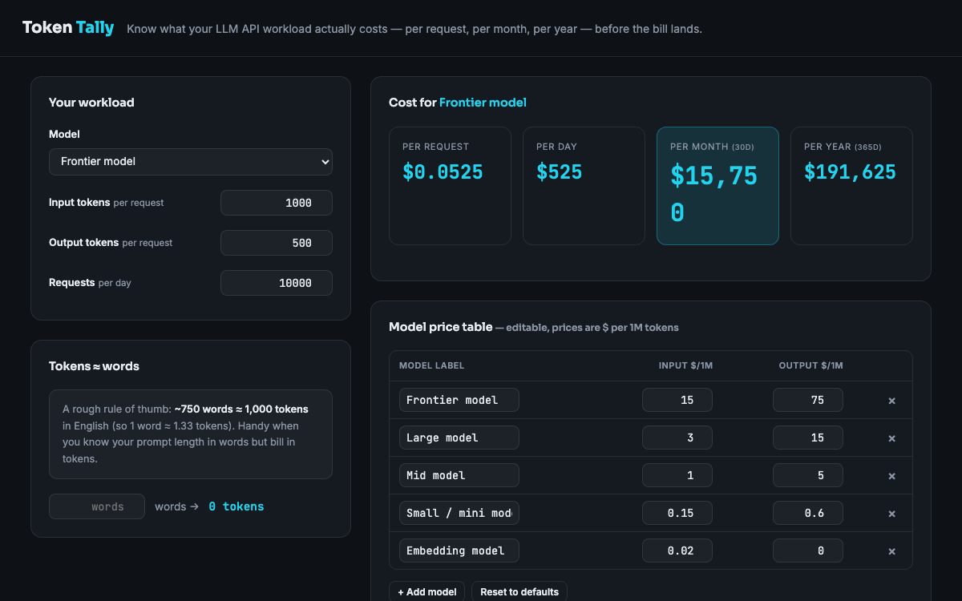Edit the Frontier model label field
This screenshot has height=601, width=962.
[x=459, y=400]
